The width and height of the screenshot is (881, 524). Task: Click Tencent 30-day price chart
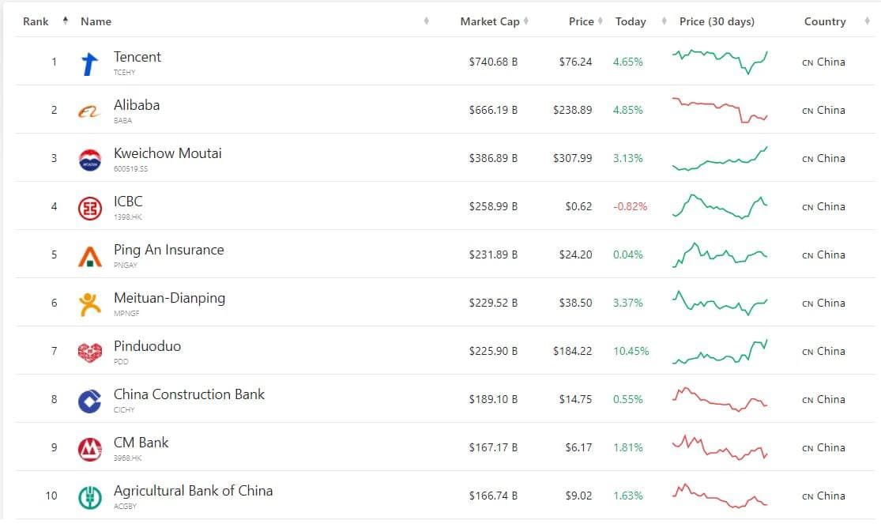[720, 62]
